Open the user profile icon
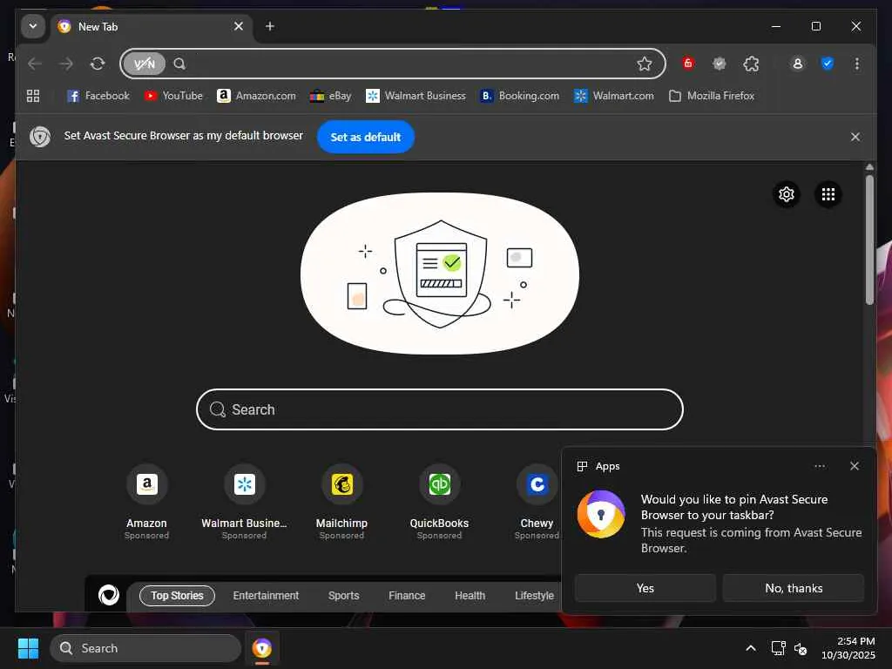 [x=798, y=64]
